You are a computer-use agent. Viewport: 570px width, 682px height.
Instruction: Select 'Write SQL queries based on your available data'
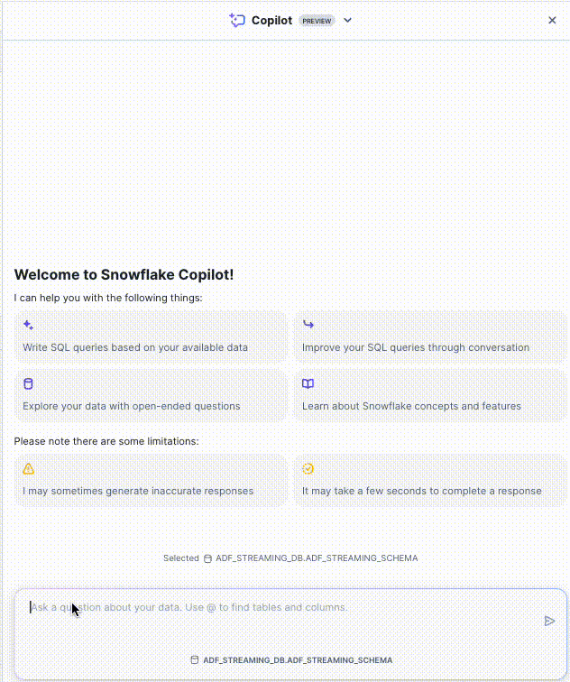pyautogui.click(x=135, y=347)
